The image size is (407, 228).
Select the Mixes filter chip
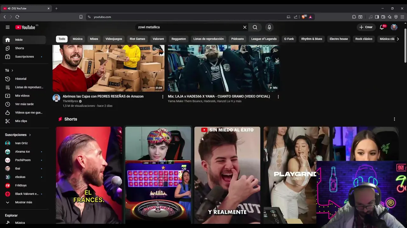(x=94, y=39)
